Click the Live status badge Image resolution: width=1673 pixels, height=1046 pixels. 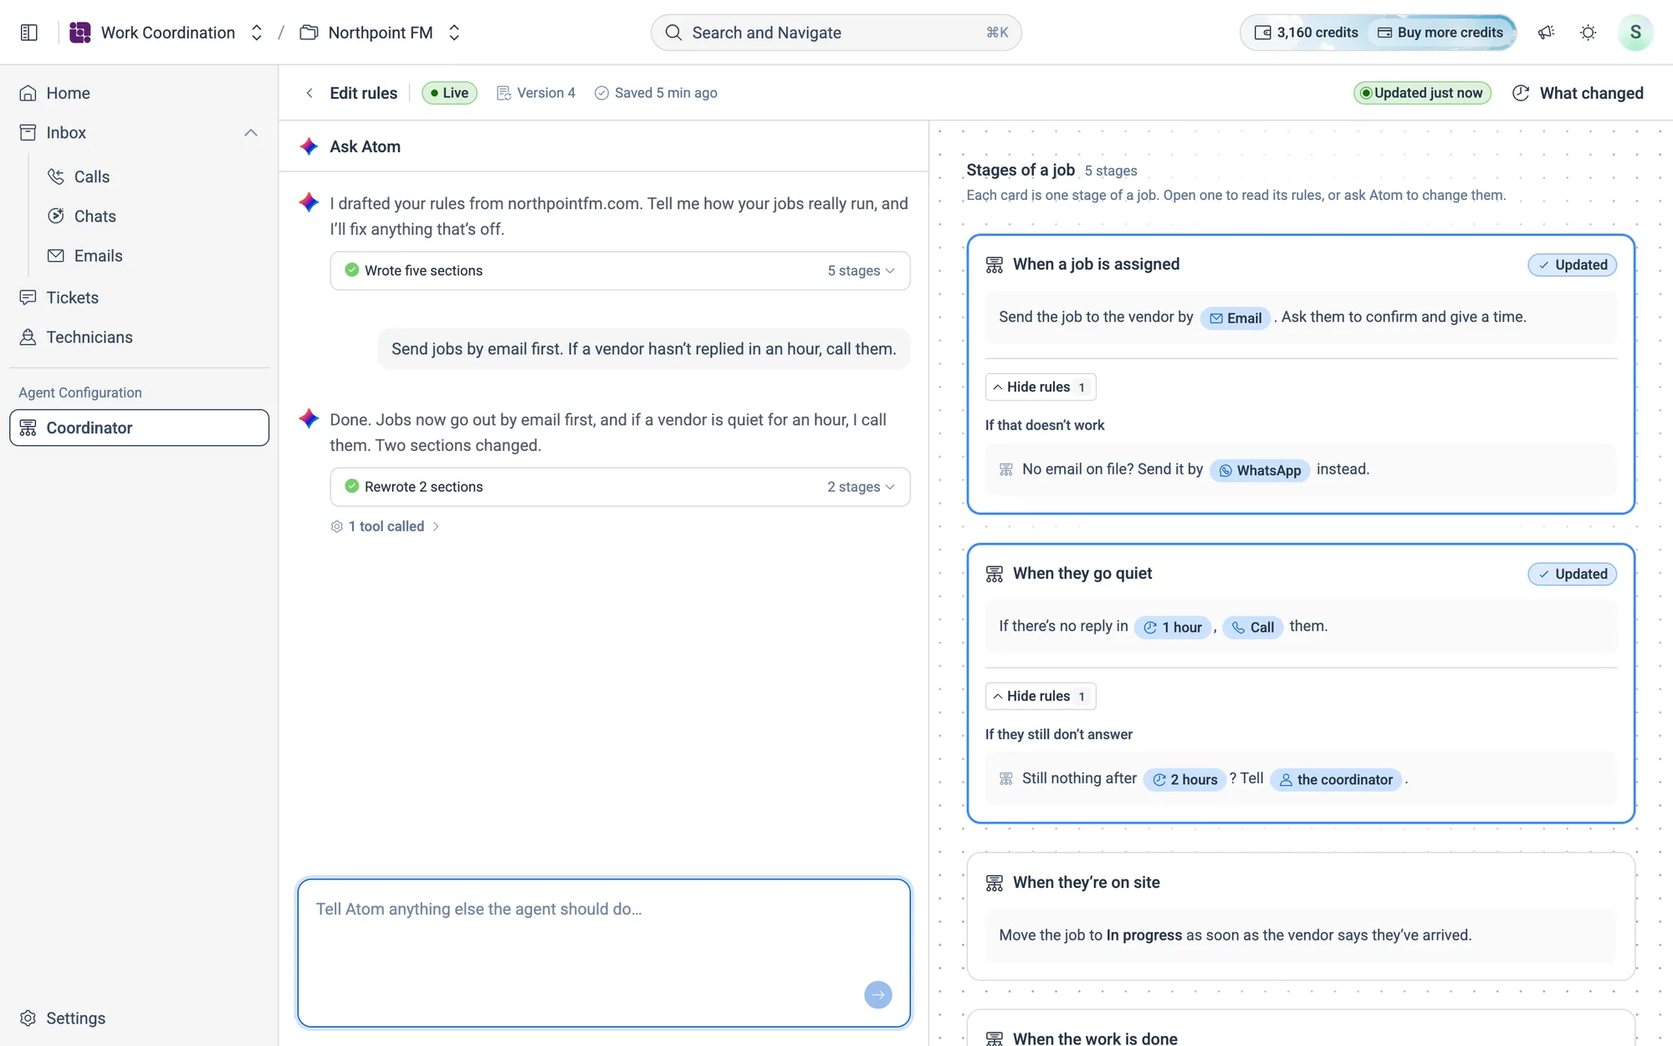449,93
